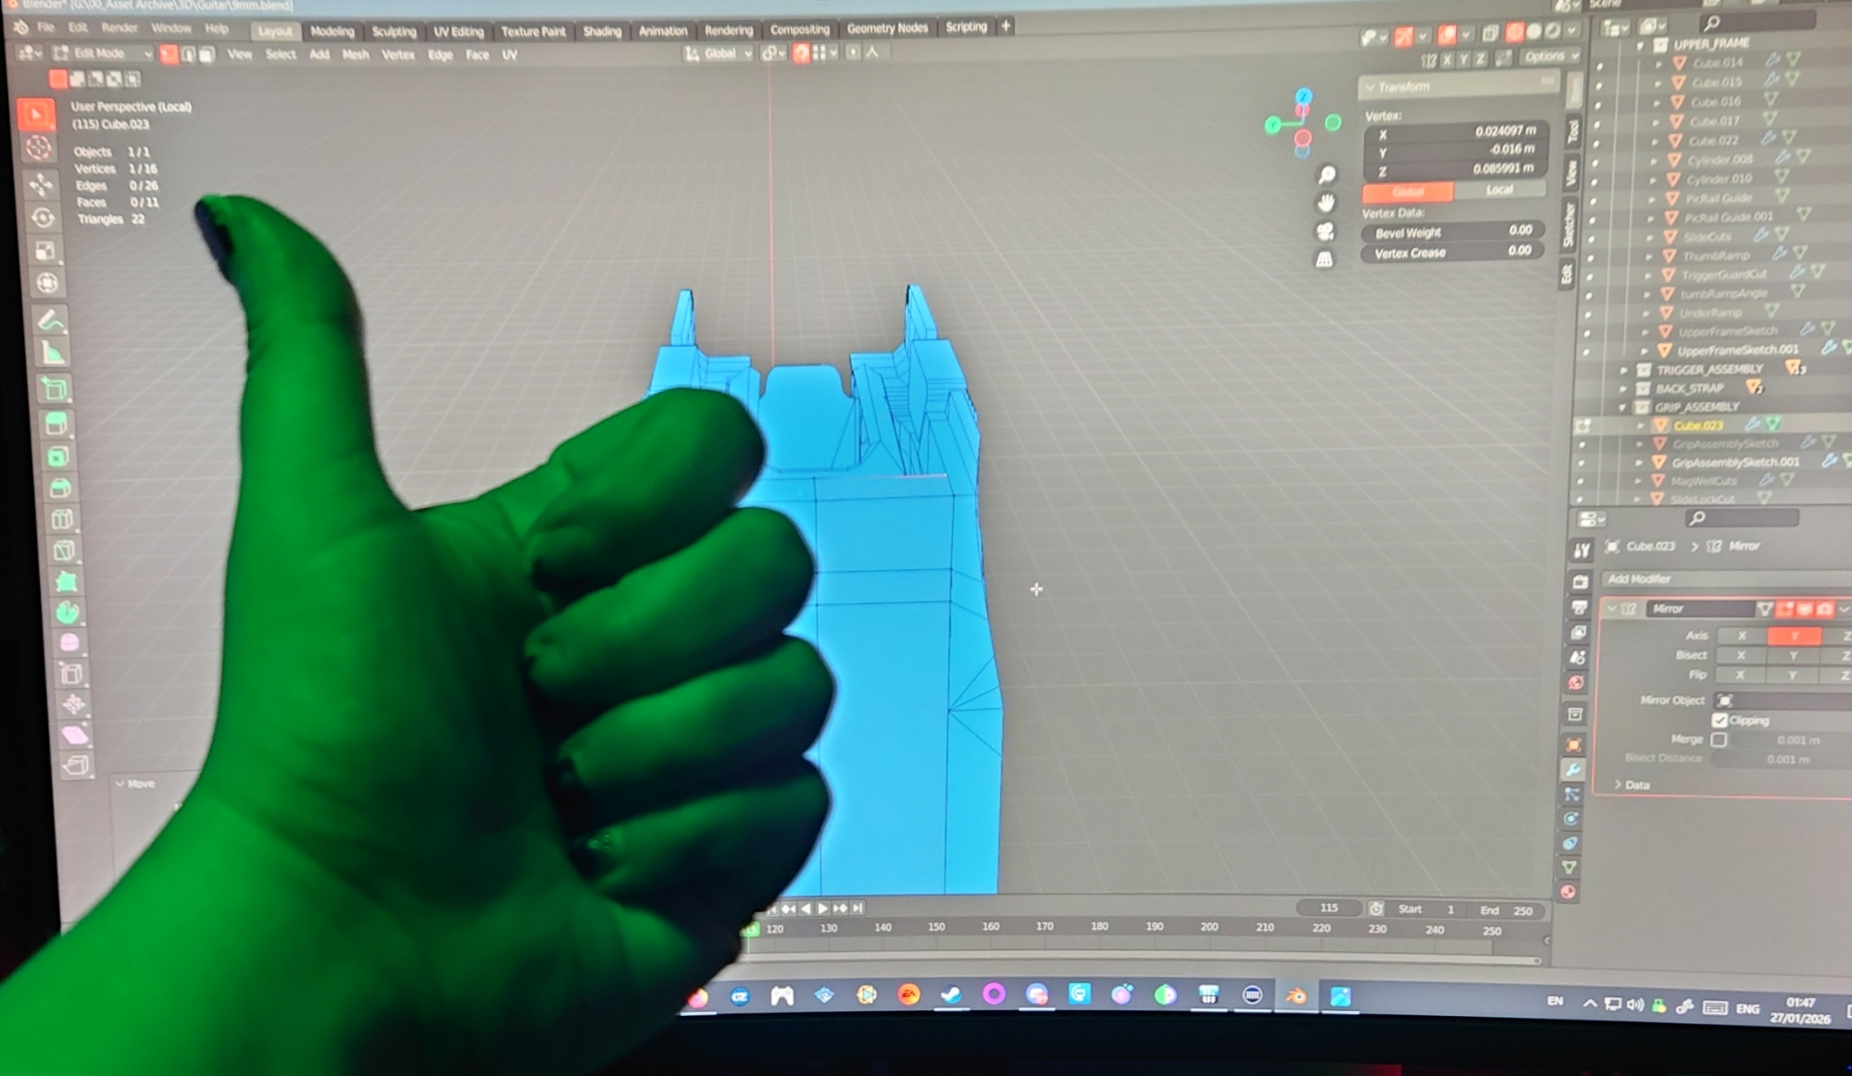
Task: Toggle camera view icon in viewport
Action: click(1326, 231)
